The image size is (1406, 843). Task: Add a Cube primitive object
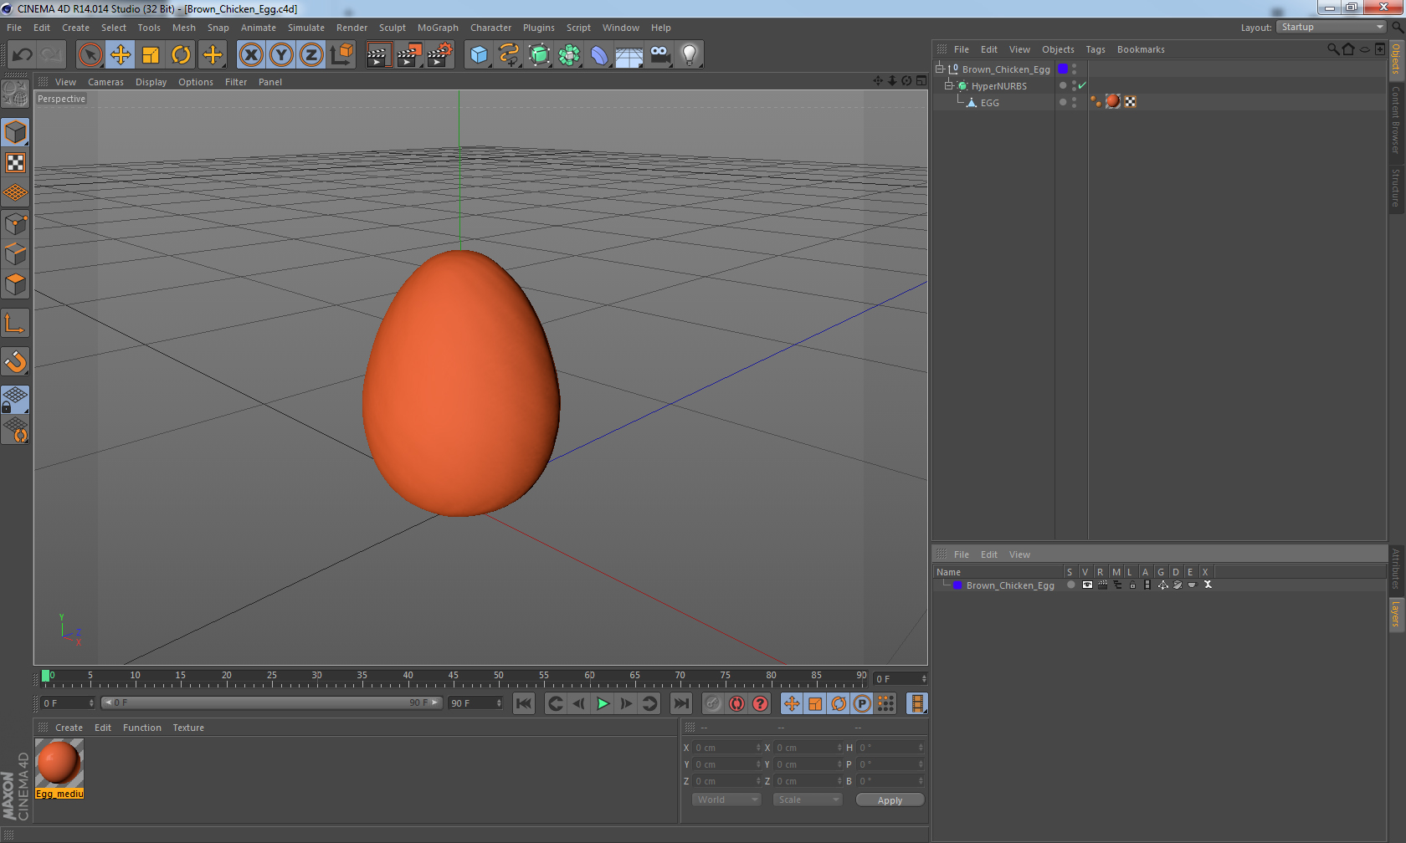pyautogui.click(x=479, y=55)
